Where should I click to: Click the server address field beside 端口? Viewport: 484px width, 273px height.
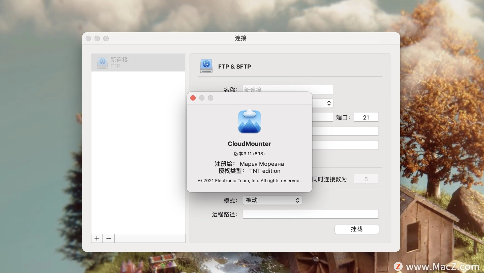coord(322,117)
